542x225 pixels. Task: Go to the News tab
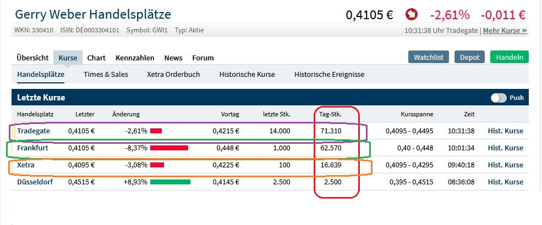tap(173, 58)
